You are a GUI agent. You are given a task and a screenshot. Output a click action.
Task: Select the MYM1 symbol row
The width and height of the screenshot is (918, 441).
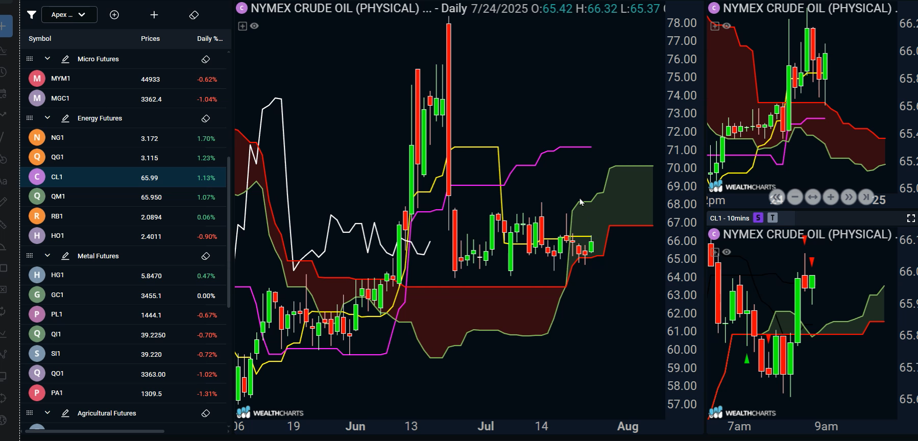tap(124, 79)
